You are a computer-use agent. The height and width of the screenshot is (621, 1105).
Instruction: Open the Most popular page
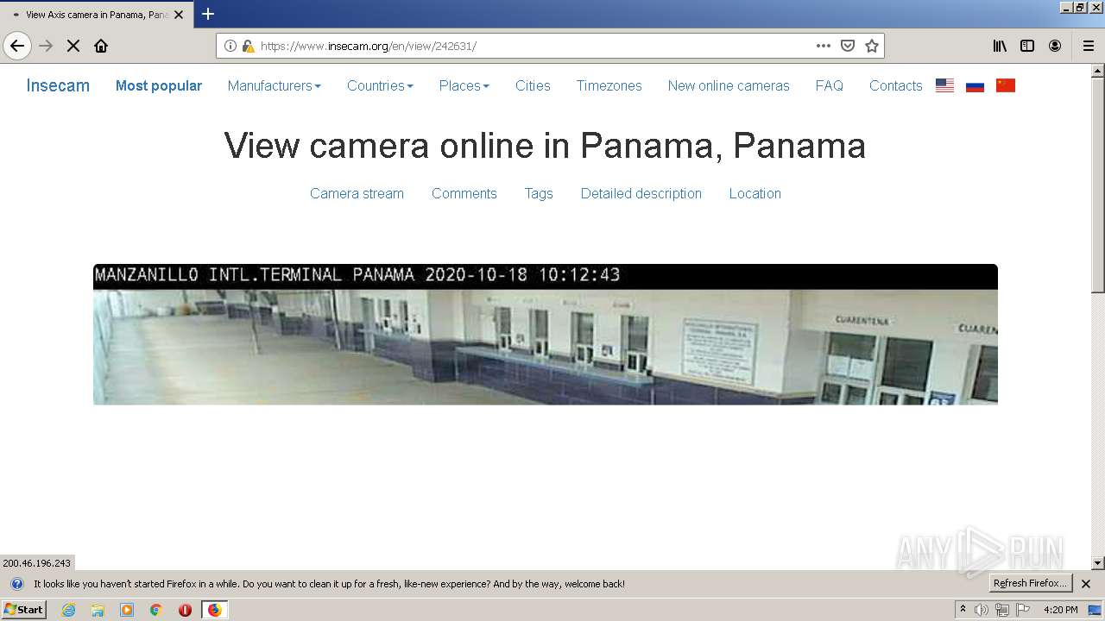tap(159, 85)
